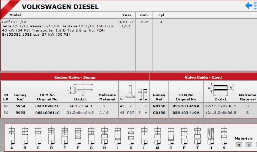The height and width of the screenshot is (152, 257).
Task: Click OEM number 068109601C
Action: click(47, 106)
